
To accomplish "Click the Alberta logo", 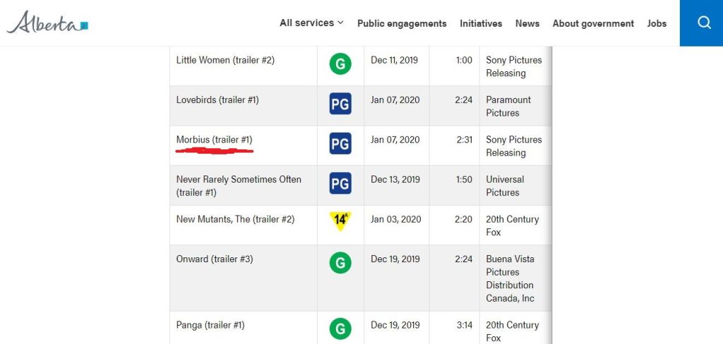I will (47, 23).
